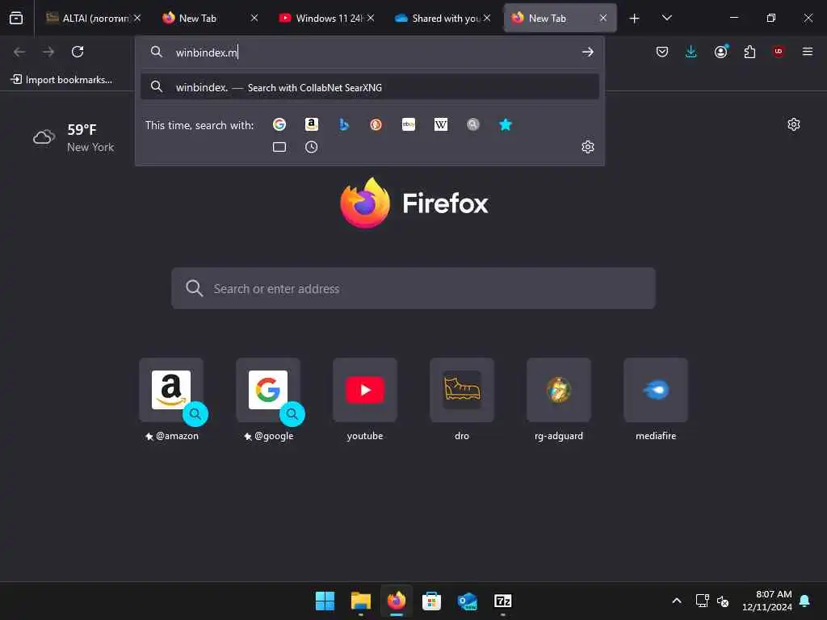Open Outlook from taskbar
The image size is (827, 620).
(468, 601)
